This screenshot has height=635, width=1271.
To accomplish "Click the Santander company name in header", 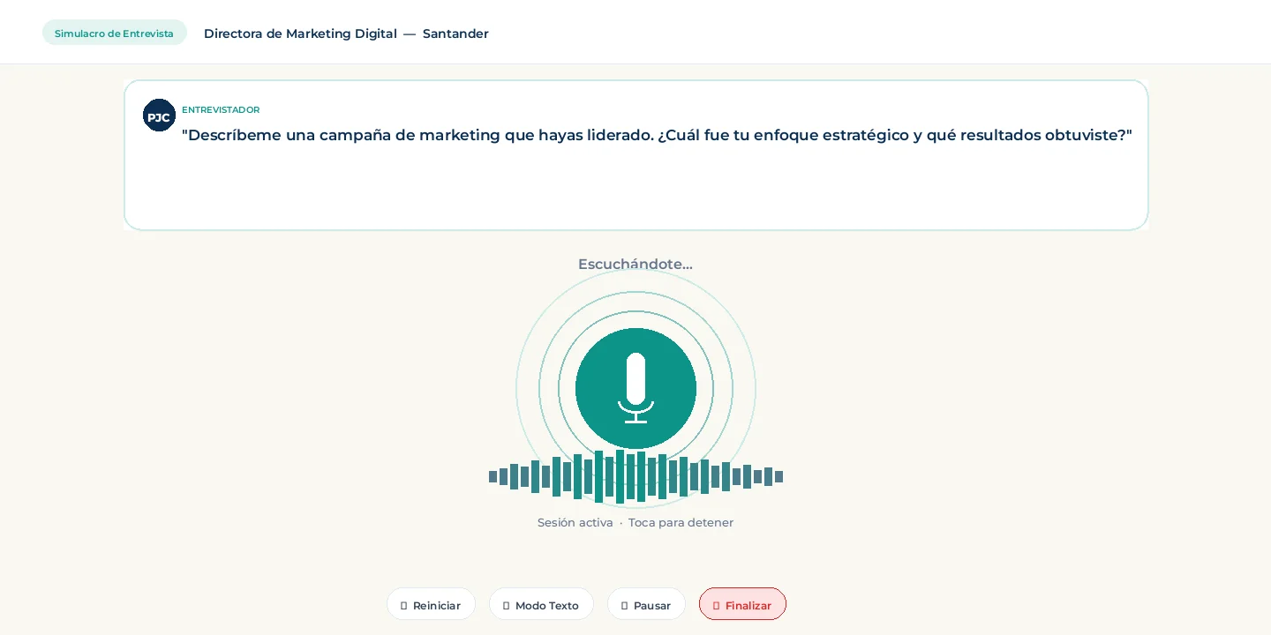I will click(x=455, y=34).
